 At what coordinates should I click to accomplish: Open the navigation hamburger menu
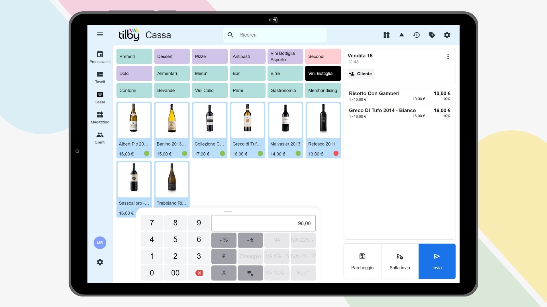click(100, 34)
